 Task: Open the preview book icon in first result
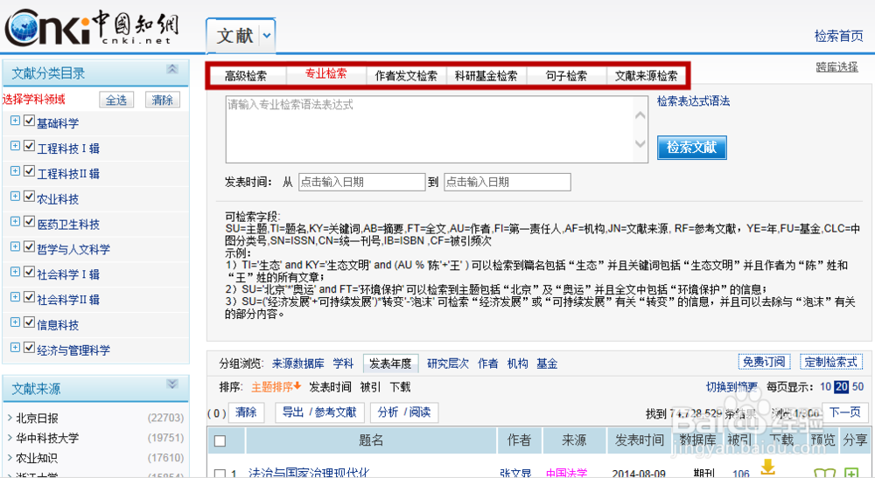[x=824, y=473]
